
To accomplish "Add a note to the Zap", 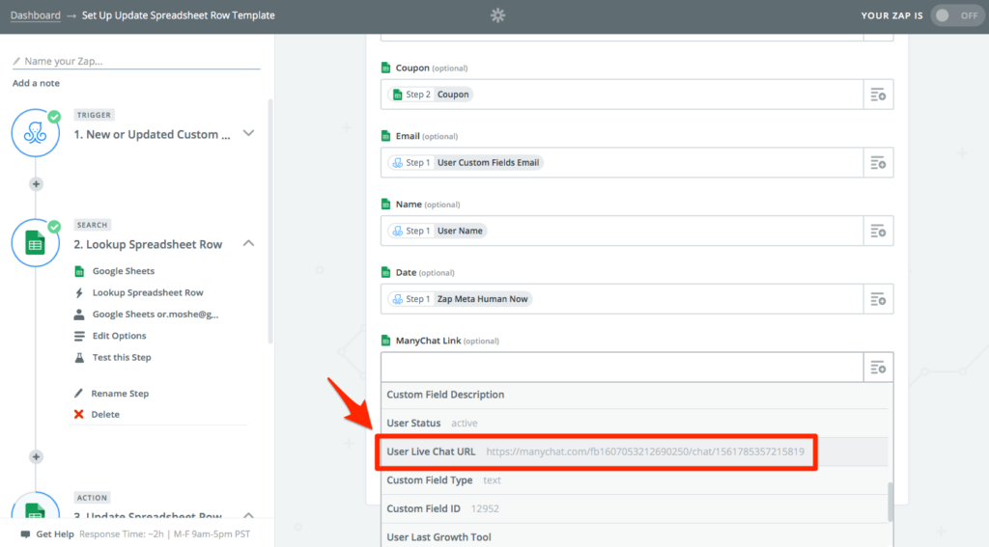I will pyautogui.click(x=36, y=83).
